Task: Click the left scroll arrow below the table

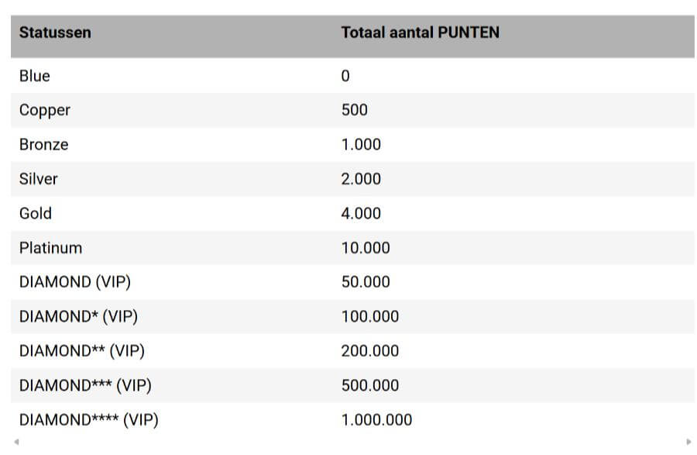Action: 16,442
